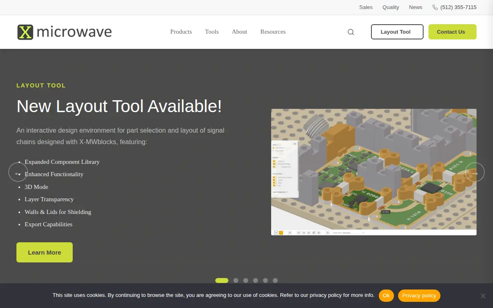
Task: Dismiss the cookie notice with the X
Action: click(483, 296)
